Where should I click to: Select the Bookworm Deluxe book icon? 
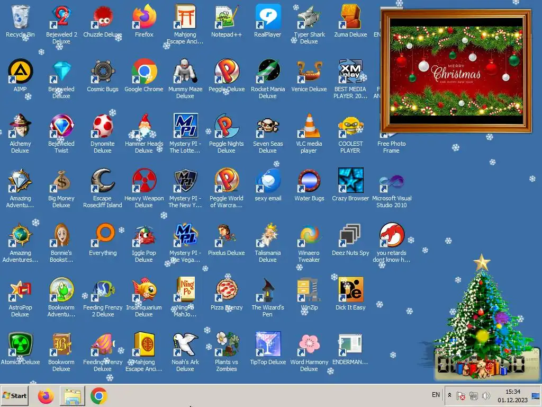pyautogui.click(x=61, y=344)
